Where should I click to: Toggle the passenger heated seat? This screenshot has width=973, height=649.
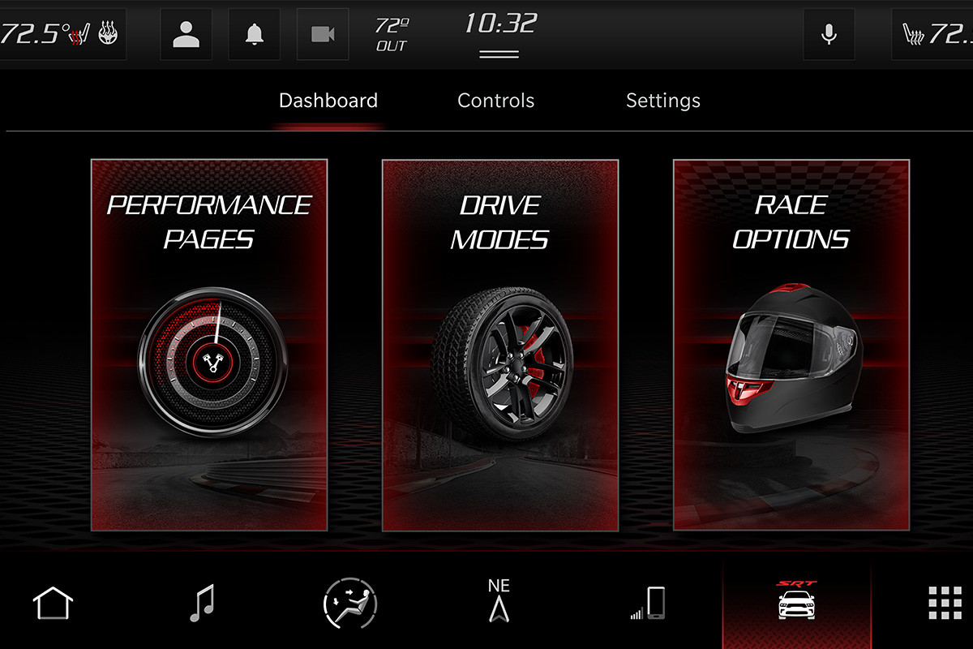tap(914, 34)
